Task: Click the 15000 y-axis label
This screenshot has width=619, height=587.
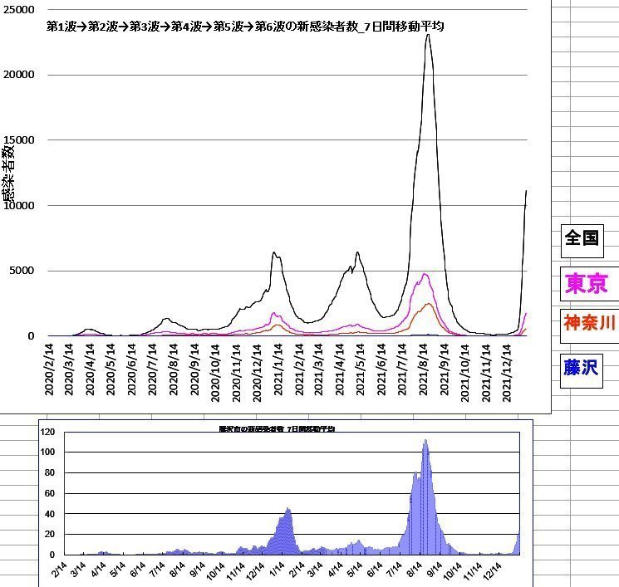Action: (18, 140)
